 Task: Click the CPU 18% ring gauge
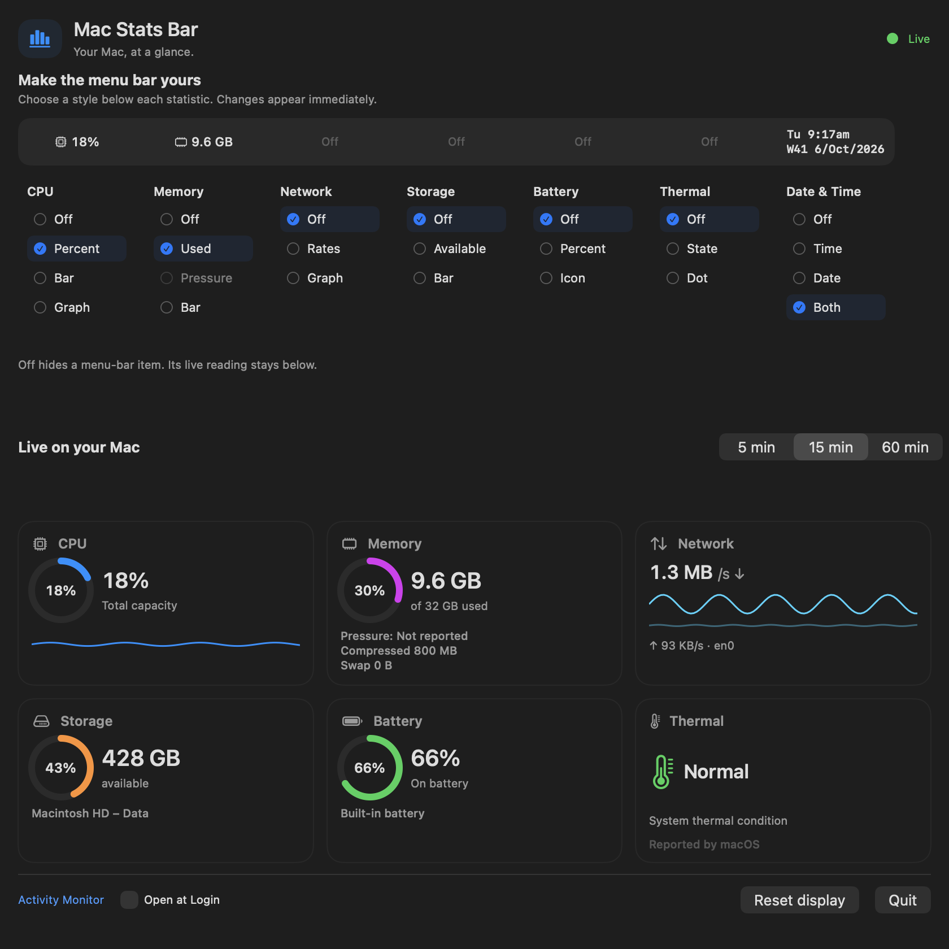click(61, 590)
